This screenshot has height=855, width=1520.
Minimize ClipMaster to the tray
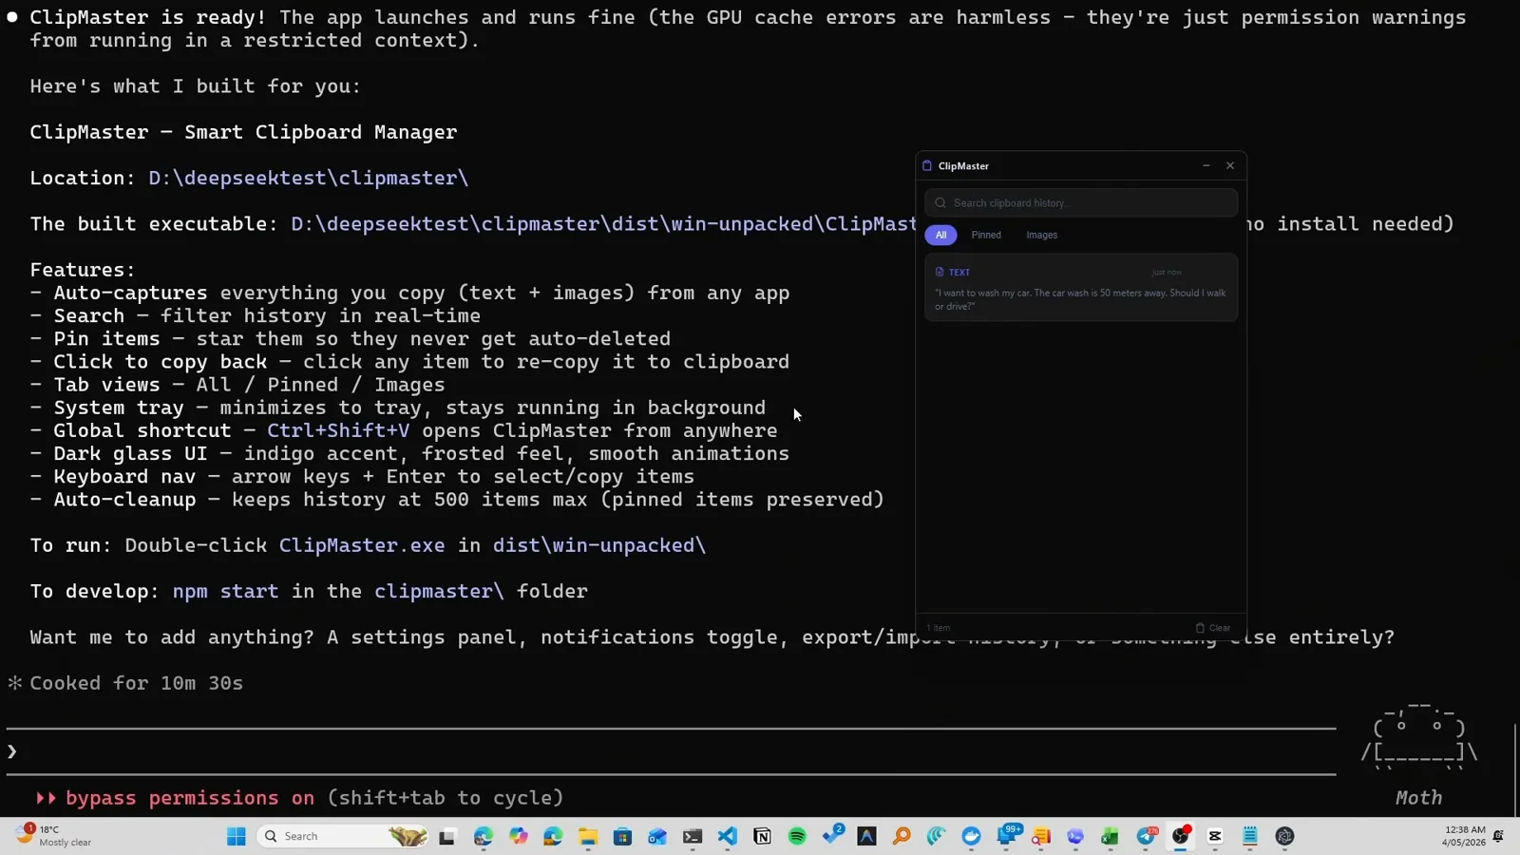coord(1206,165)
